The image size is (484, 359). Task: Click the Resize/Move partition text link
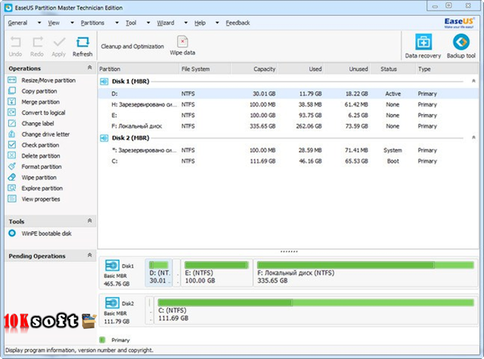pos(48,80)
